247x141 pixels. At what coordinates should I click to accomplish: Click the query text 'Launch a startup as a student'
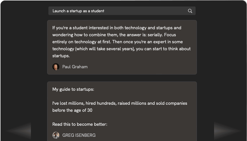pos(78,11)
